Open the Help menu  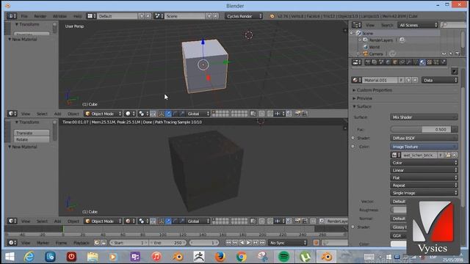point(77,16)
